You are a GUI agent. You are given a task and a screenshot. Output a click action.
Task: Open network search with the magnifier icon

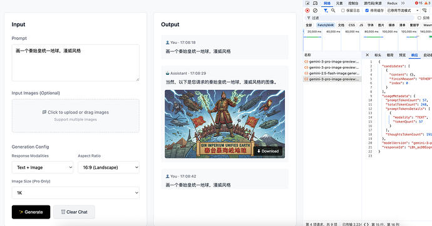point(333,11)
